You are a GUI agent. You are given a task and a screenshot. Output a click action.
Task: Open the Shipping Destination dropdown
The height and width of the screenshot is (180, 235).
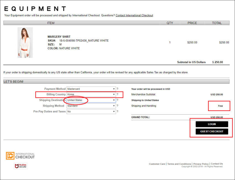coord(91,100)
